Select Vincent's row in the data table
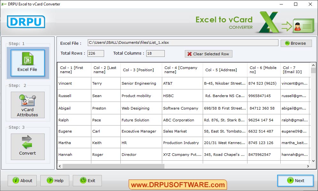Viewport: 318px width, 191px height. [73, 83]
